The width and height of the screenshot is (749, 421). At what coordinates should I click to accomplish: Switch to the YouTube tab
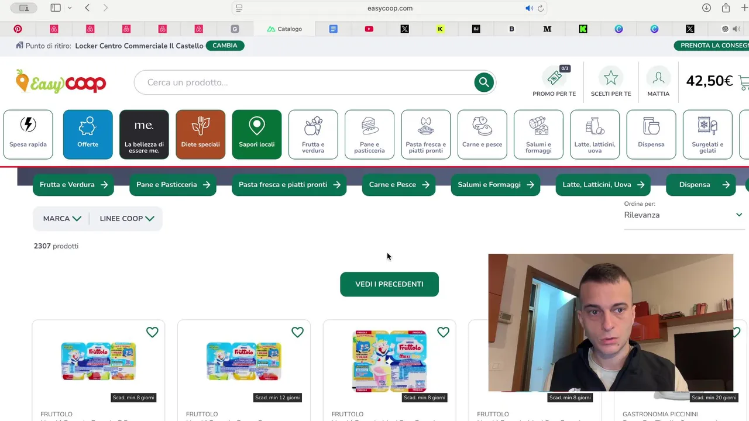(369, 29)
